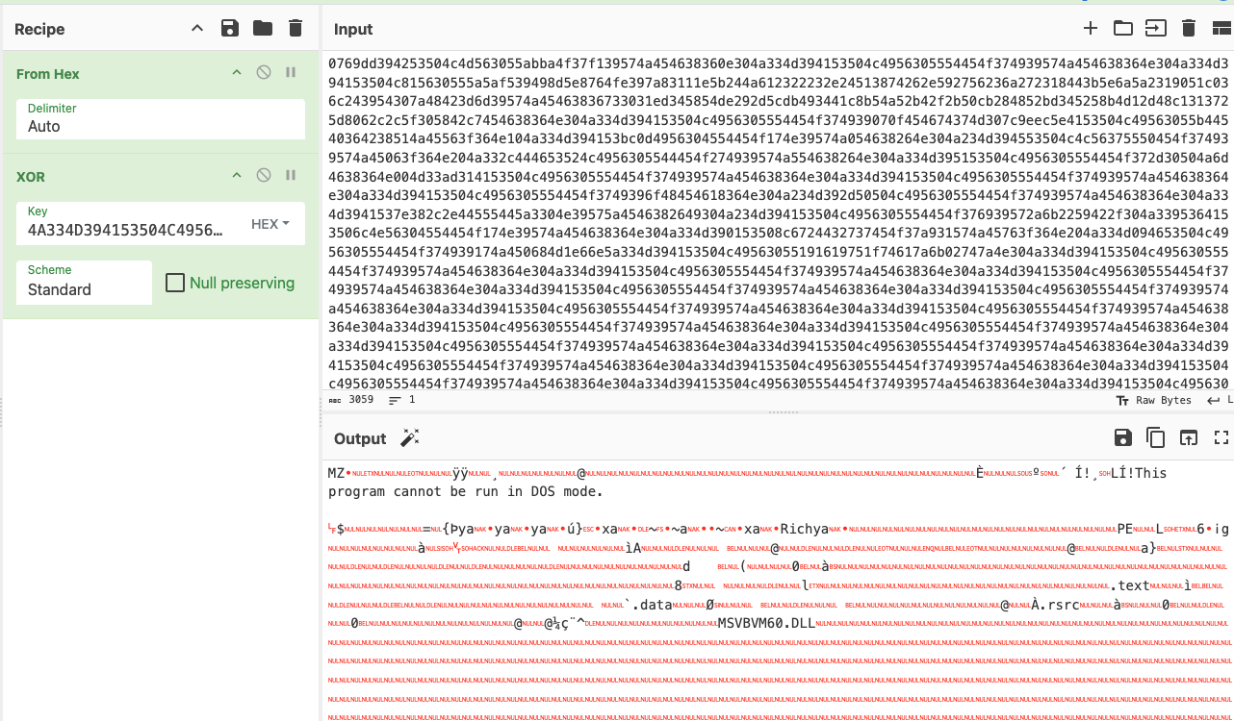
Task: Open the Delimiter Auto selector
Action: [x=161, y=119]
